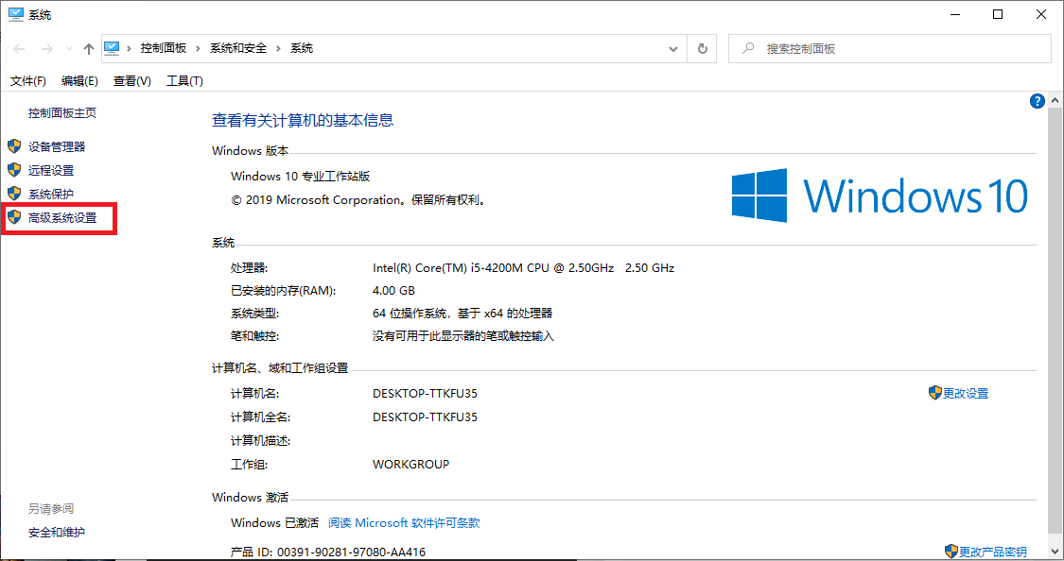Viewport: 1064px width, 561px height.
Task: Click the system window title icon
Action: (16, 13)
